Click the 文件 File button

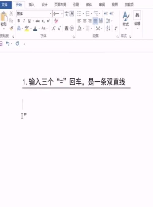coord(5,5)
